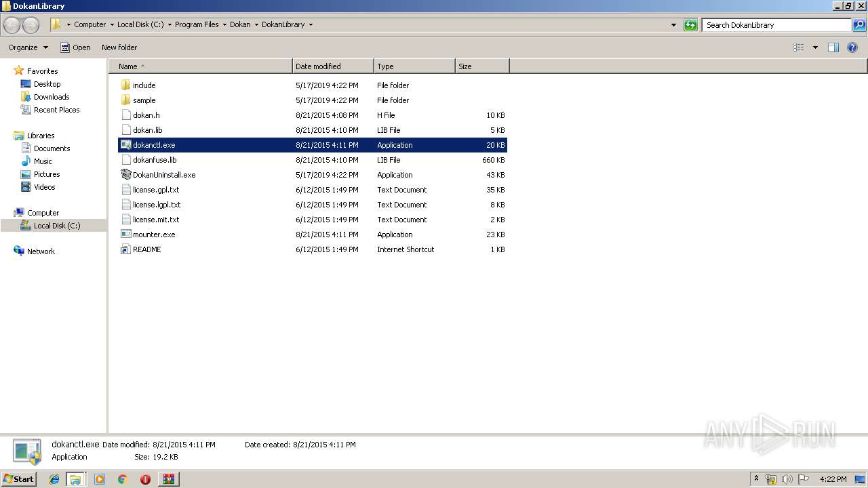
Task: Toggle the preview pane icon
Action: tap(833, 47)
